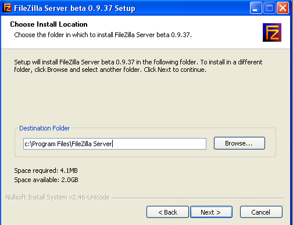The width and height of the screenshot is (293, 225).
Task: Return to the previous page with < Back
Action: click(167, 212)
